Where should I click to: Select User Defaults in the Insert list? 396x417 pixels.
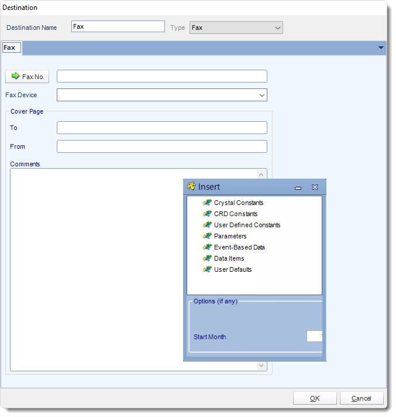(233, 269)
